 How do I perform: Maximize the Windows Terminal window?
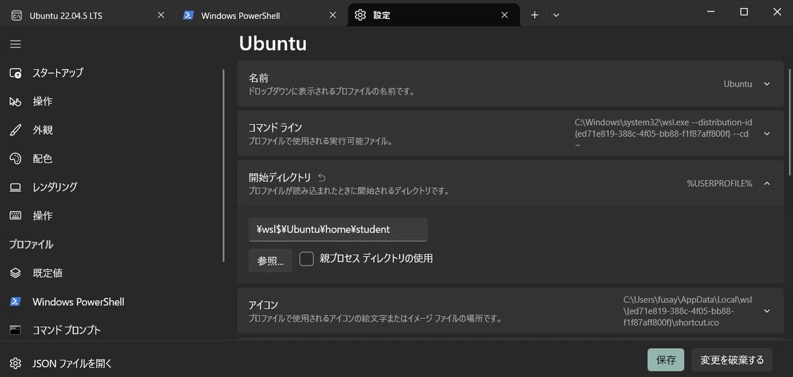[743, 12]
